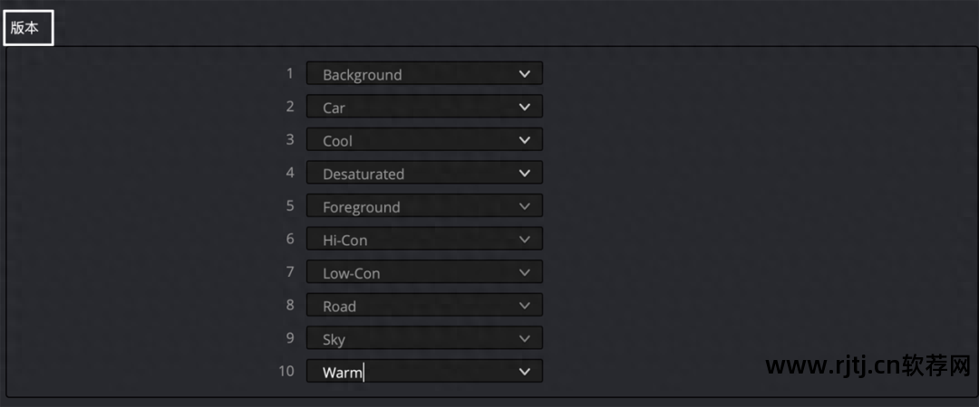Image resolution: width=979 pixels, height=407 pixels.
Task: Focus the Desaturated version name field
Action: pos(363,174)
